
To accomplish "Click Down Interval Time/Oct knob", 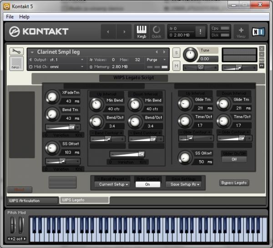I will point(223,121).
